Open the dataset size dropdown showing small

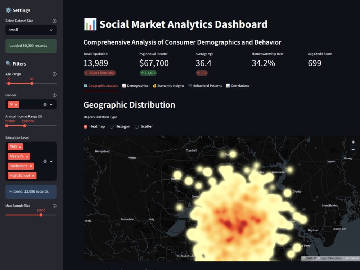(x=31, y=30)
